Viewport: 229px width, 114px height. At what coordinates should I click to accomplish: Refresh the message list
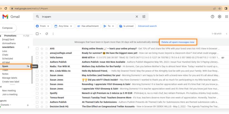pos(47,34)
